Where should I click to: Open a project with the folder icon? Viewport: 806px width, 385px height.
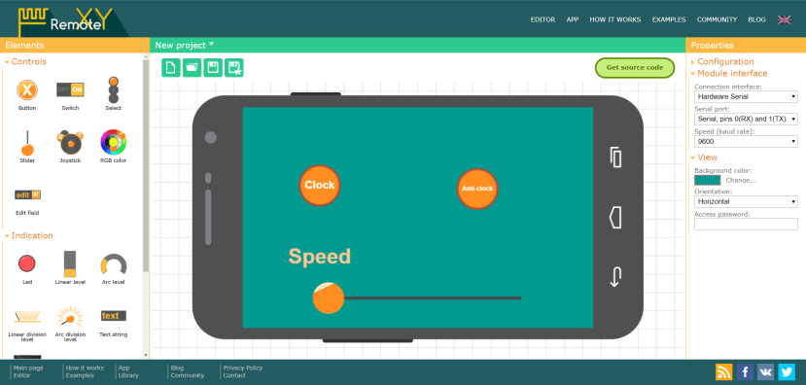point(192,67)
